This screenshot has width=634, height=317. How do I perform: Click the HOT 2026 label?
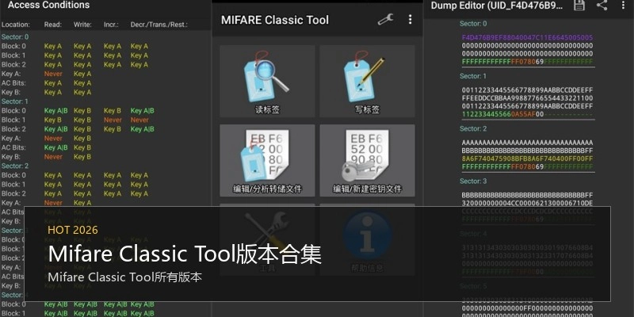pos(73,230)
